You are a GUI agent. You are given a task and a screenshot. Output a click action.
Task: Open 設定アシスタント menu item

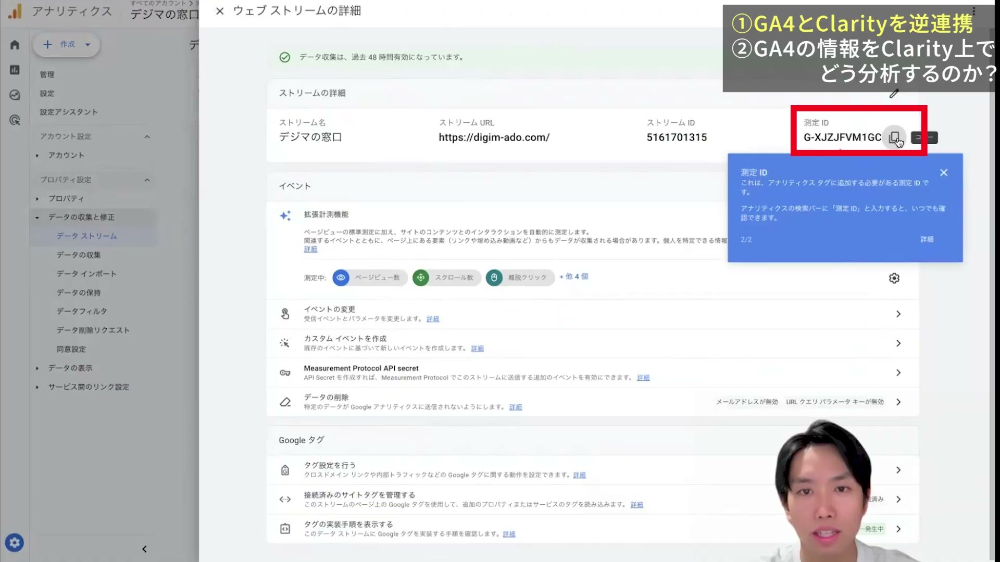coord(69,112)
